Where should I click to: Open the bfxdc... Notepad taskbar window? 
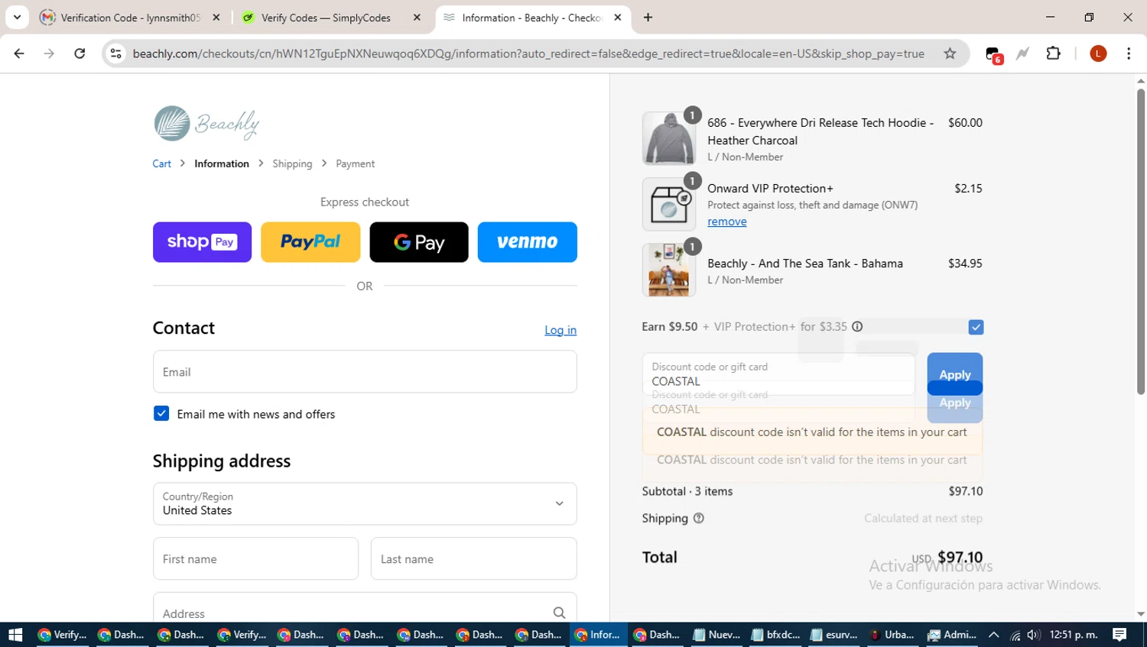774,635
